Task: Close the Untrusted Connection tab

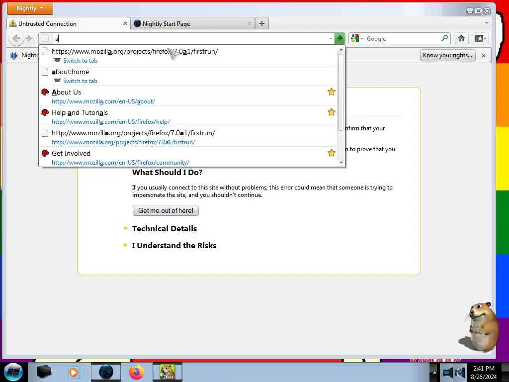Action: [125, 24]
